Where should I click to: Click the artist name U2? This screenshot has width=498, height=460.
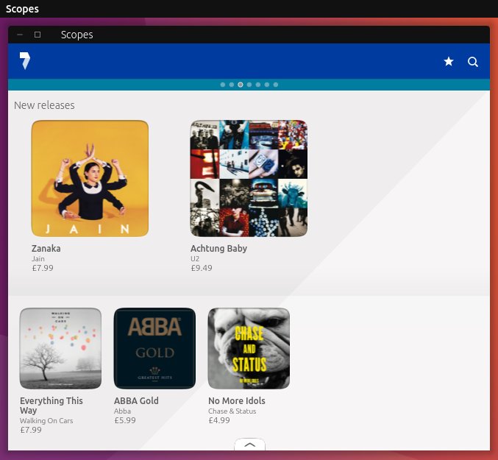click(x=195, y=258)
